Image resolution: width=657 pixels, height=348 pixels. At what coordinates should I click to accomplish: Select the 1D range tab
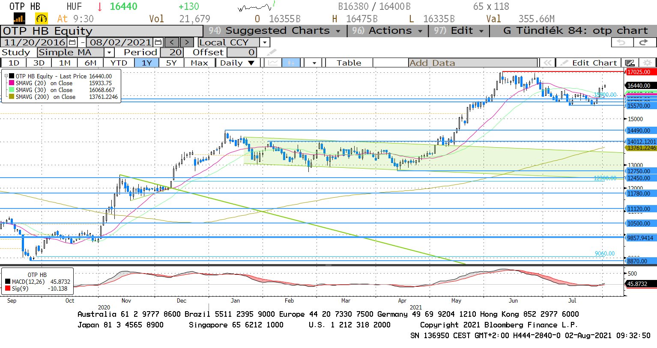[14, 62]
